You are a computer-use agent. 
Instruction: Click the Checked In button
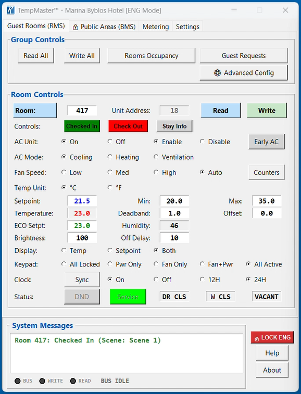[82, 126]
